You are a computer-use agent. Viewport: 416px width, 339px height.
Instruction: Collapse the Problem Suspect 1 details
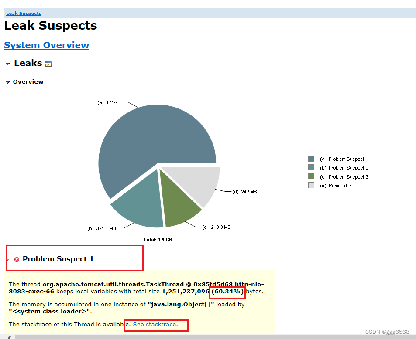click(x=7, y=259)
